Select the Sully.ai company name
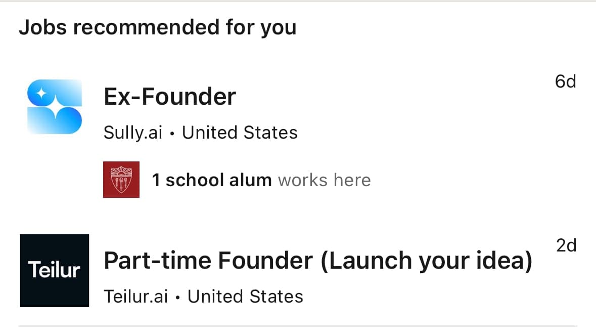Viewport: 596px width, 336px height. pyautogui.click(x=133, y=132)
